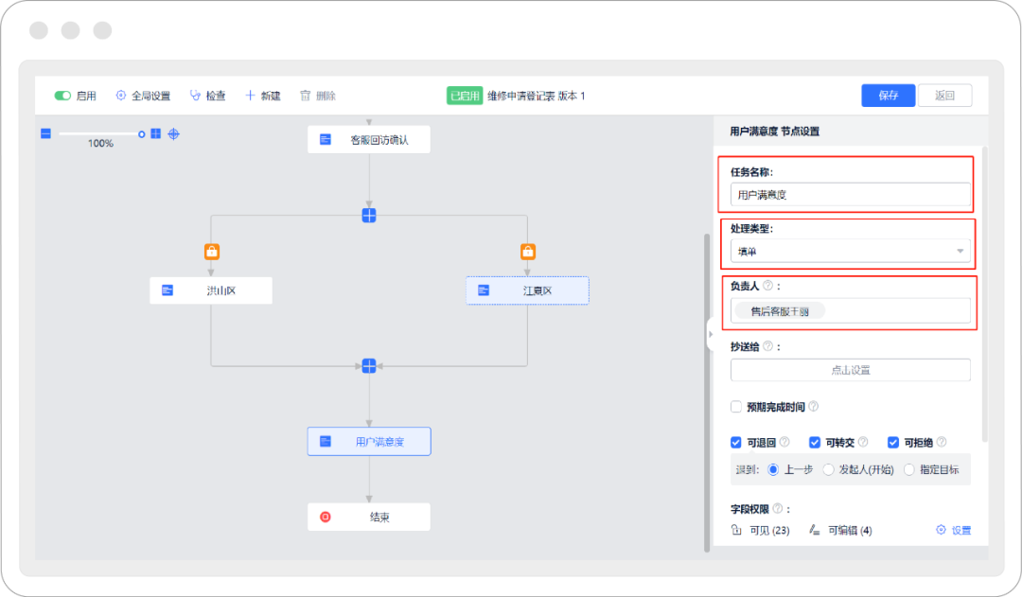Enable the 预期完成时间 checkbox
Viewport: 1022px width, 597px height.
[736, 407]
